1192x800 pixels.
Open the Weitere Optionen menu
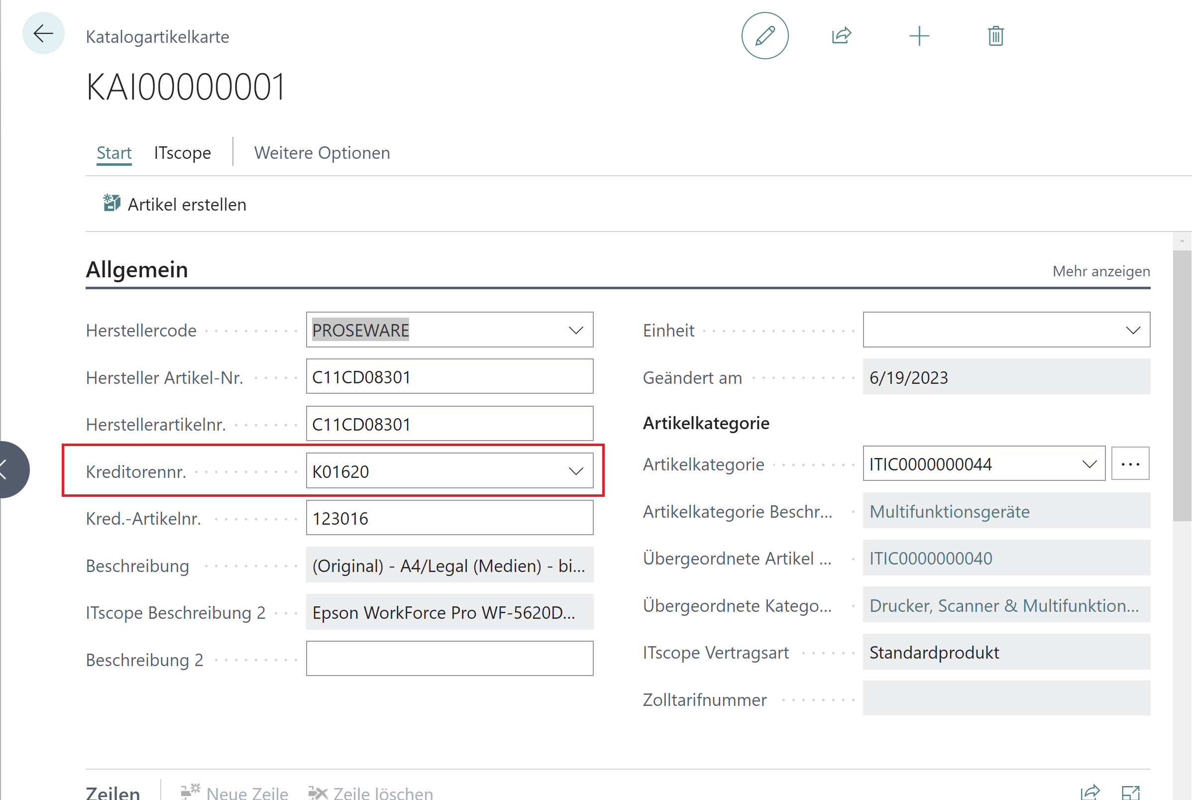322,152
